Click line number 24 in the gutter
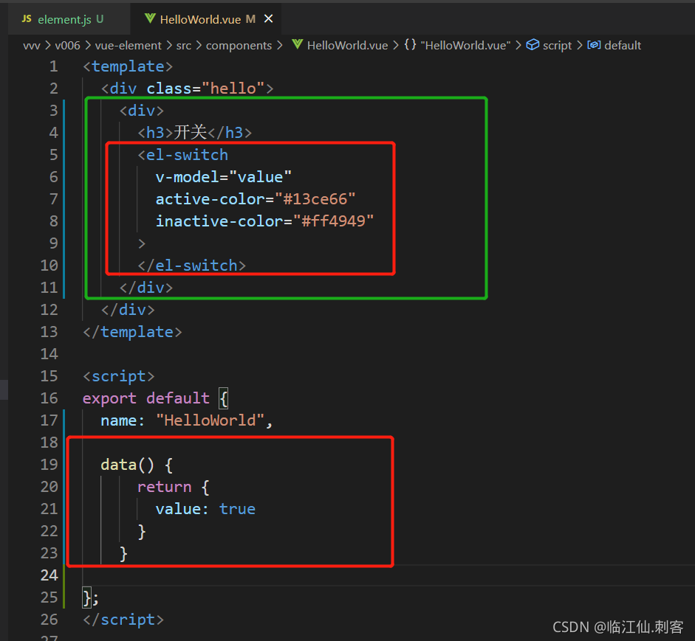Screen dimensions: 695x641 49,575
